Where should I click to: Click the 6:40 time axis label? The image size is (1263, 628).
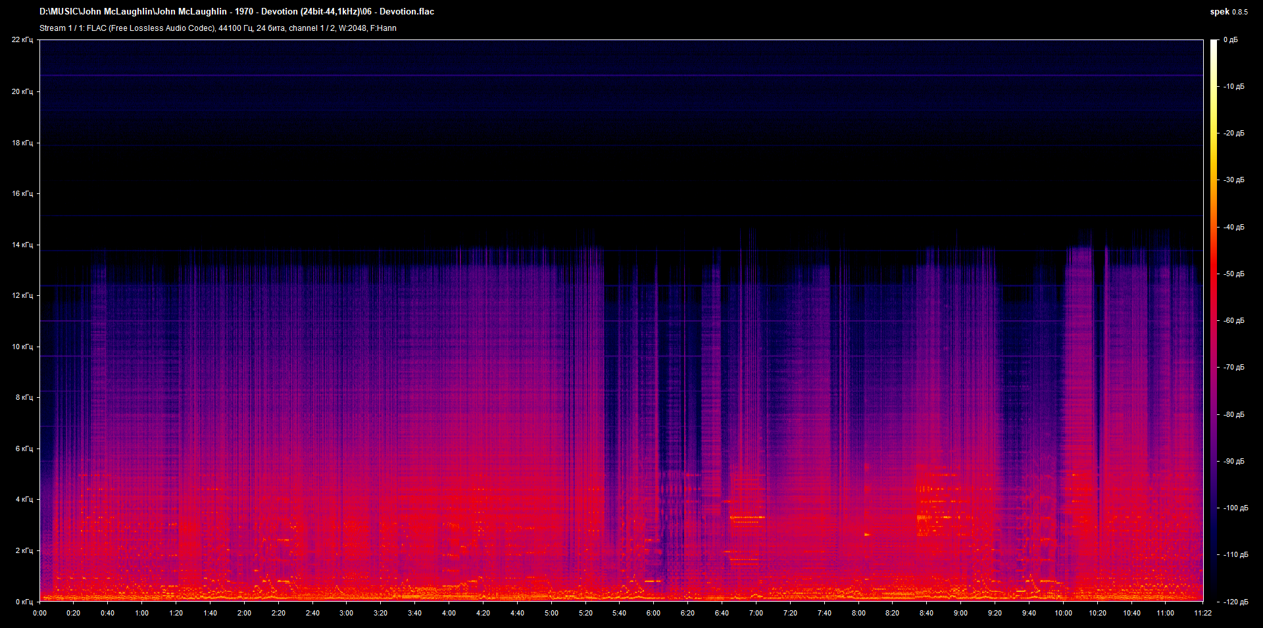tap(722, 613)
